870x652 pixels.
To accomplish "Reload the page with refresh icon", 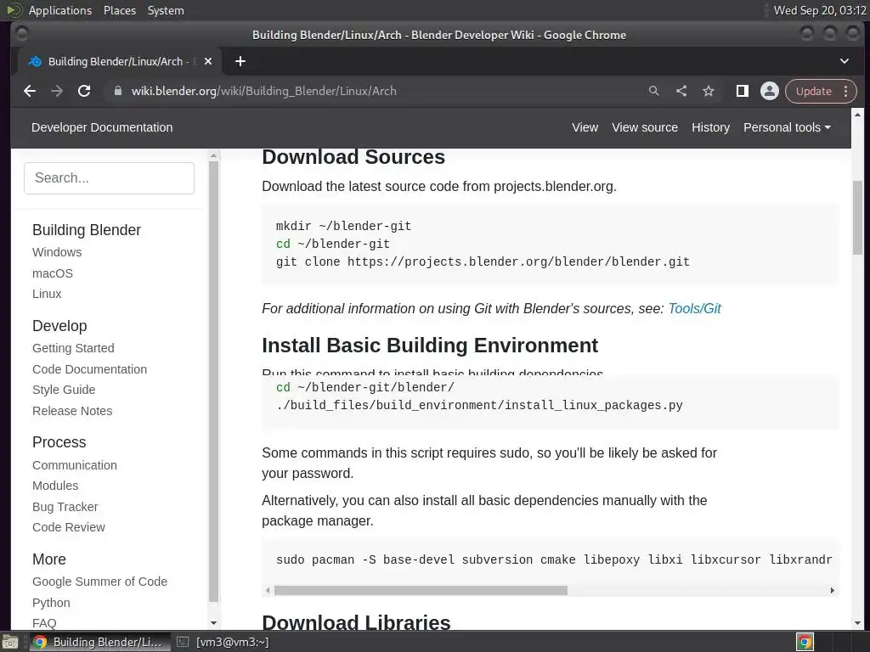I will click(x=84, y=91).
